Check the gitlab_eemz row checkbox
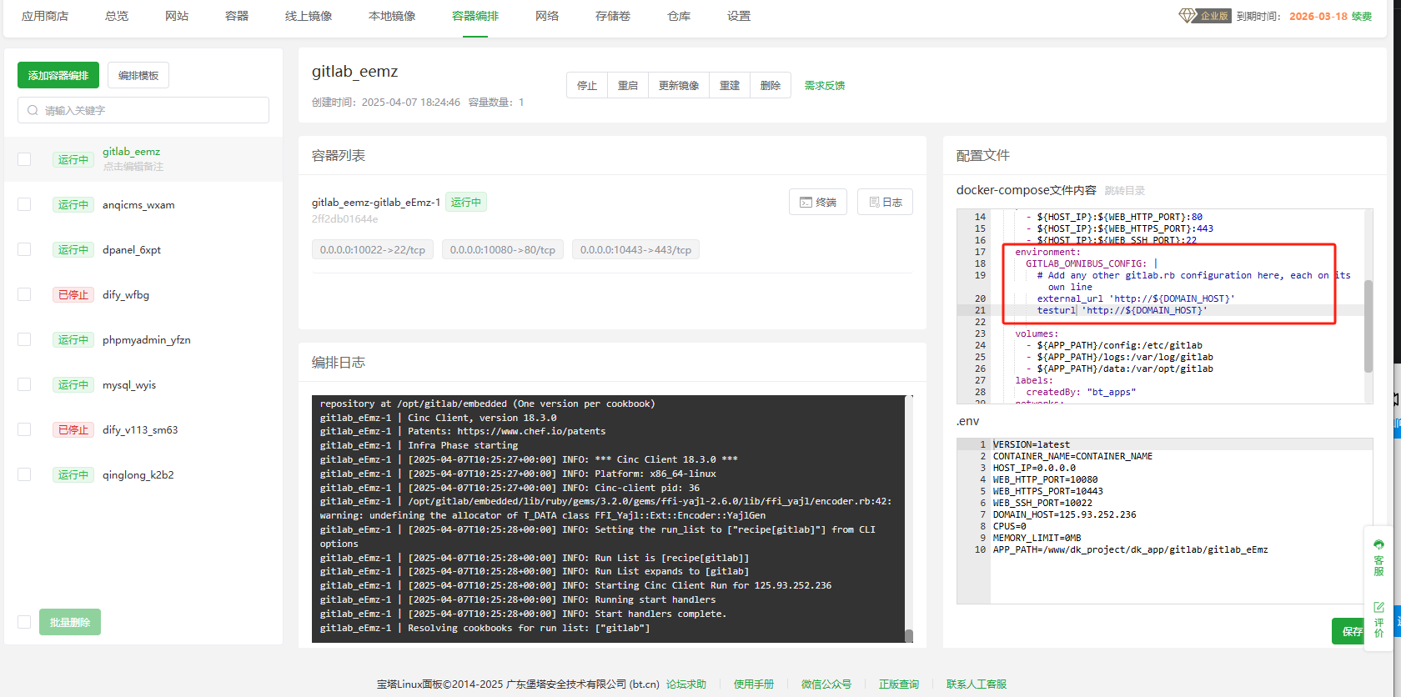 coord(24,159)
